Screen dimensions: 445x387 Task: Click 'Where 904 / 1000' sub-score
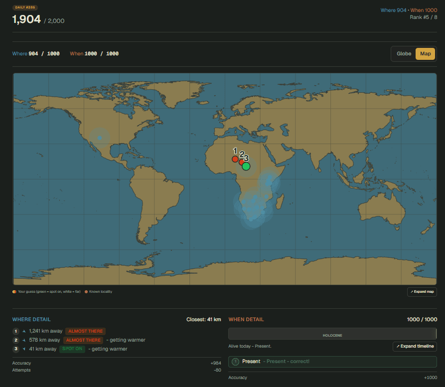coord(36,54)
